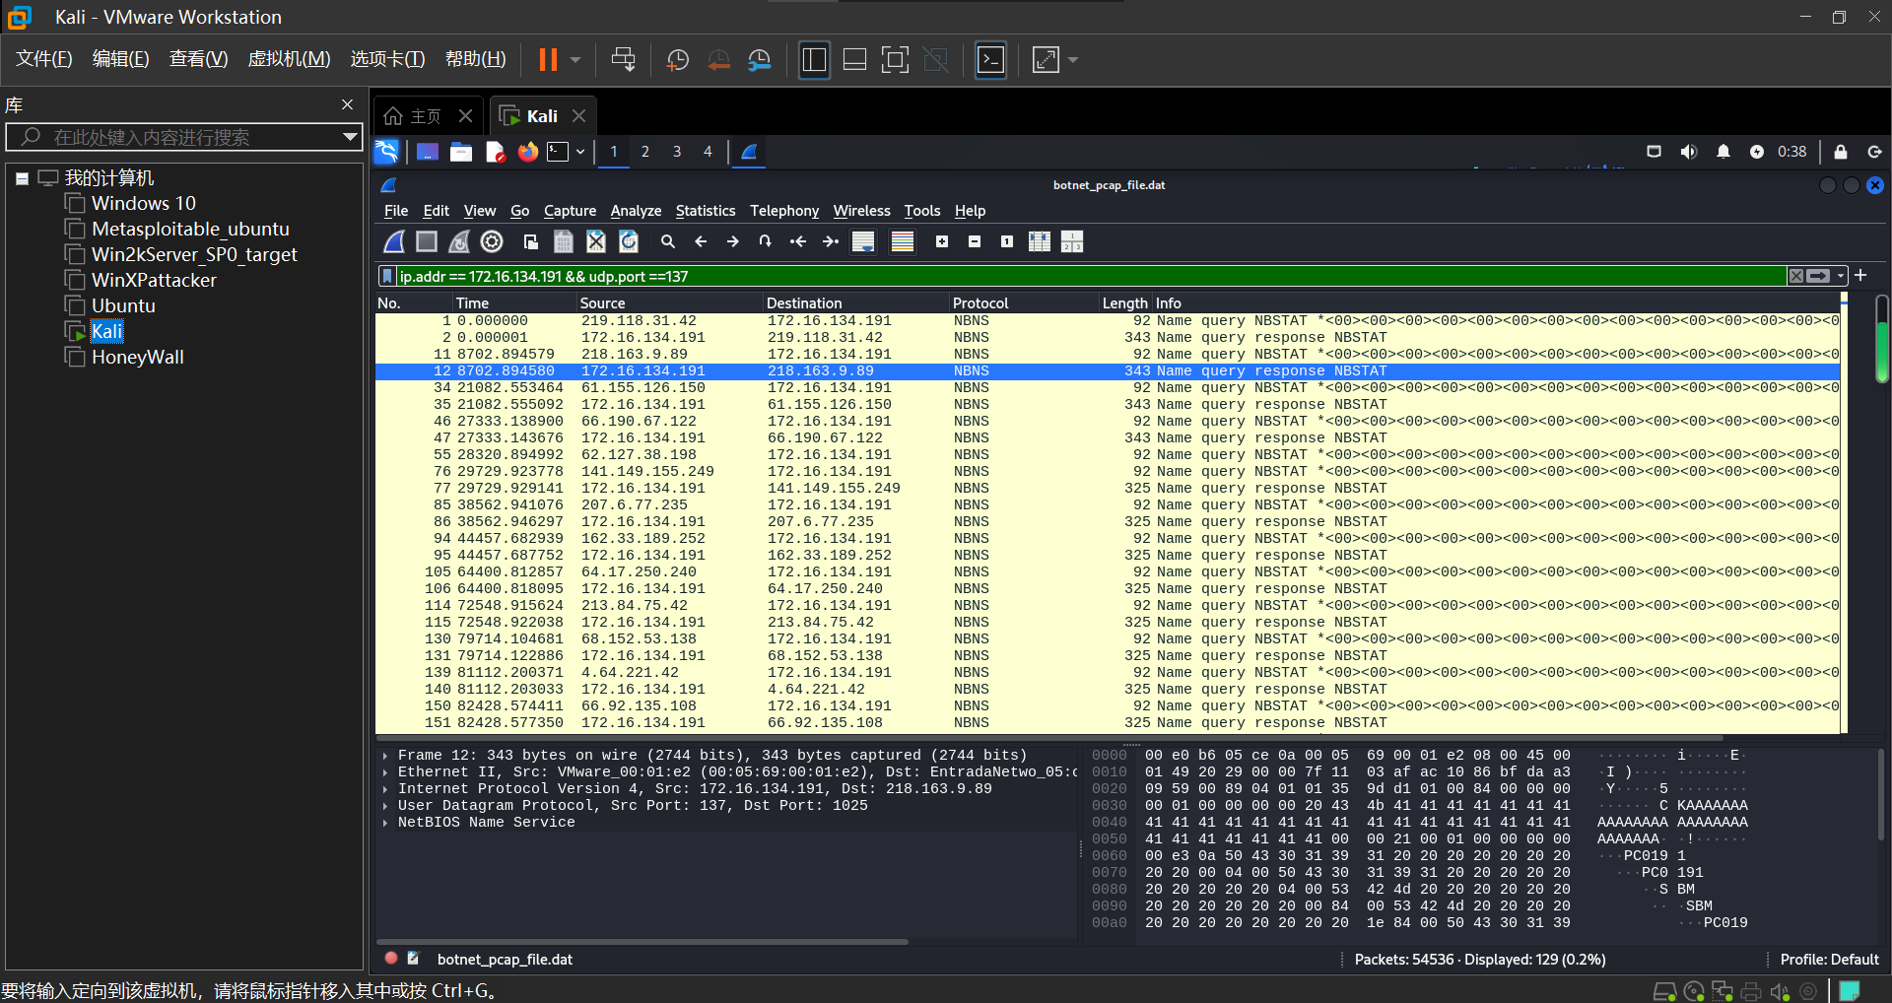Image resolution: width=1892 pixels, height=1003 pixels.
Task: Toggle auto-scroll during live capture
Action: 863,241
